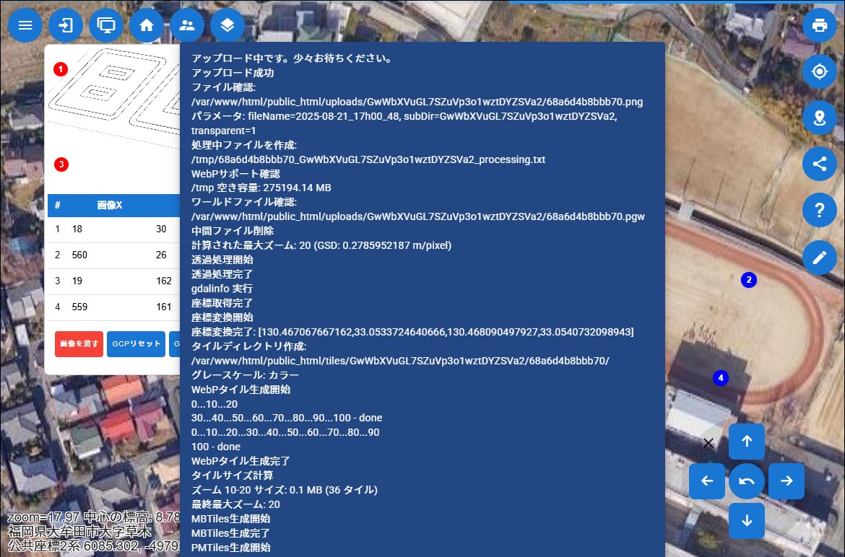
Task: Open the map layers panel
Action: (227, 25)
